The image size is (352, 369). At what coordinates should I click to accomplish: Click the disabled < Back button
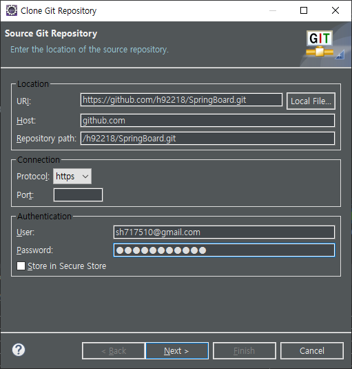[x=114, y=351]
